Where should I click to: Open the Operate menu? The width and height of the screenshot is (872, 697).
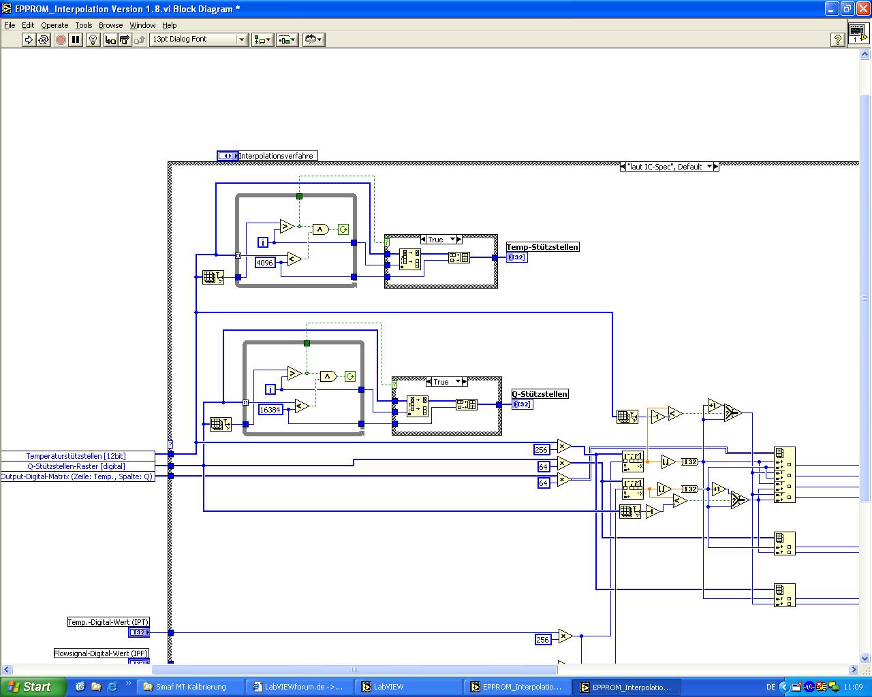(x=54, y=25)
